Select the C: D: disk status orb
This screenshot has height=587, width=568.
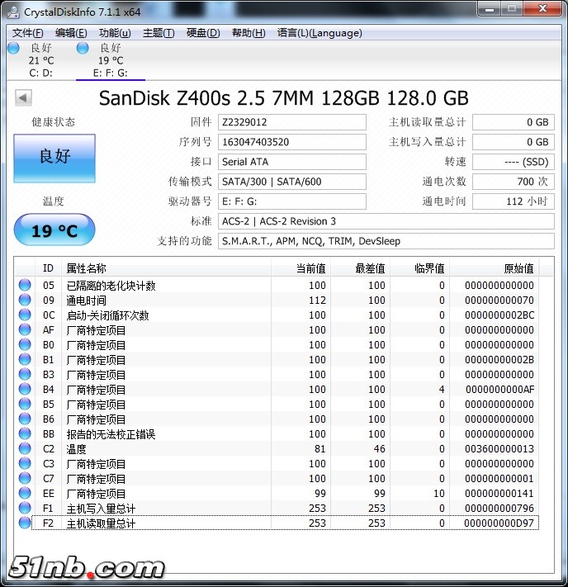pos(13,48)
